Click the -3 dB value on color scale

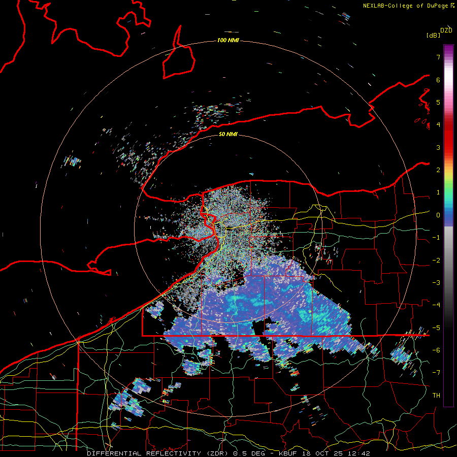[436, 283]
